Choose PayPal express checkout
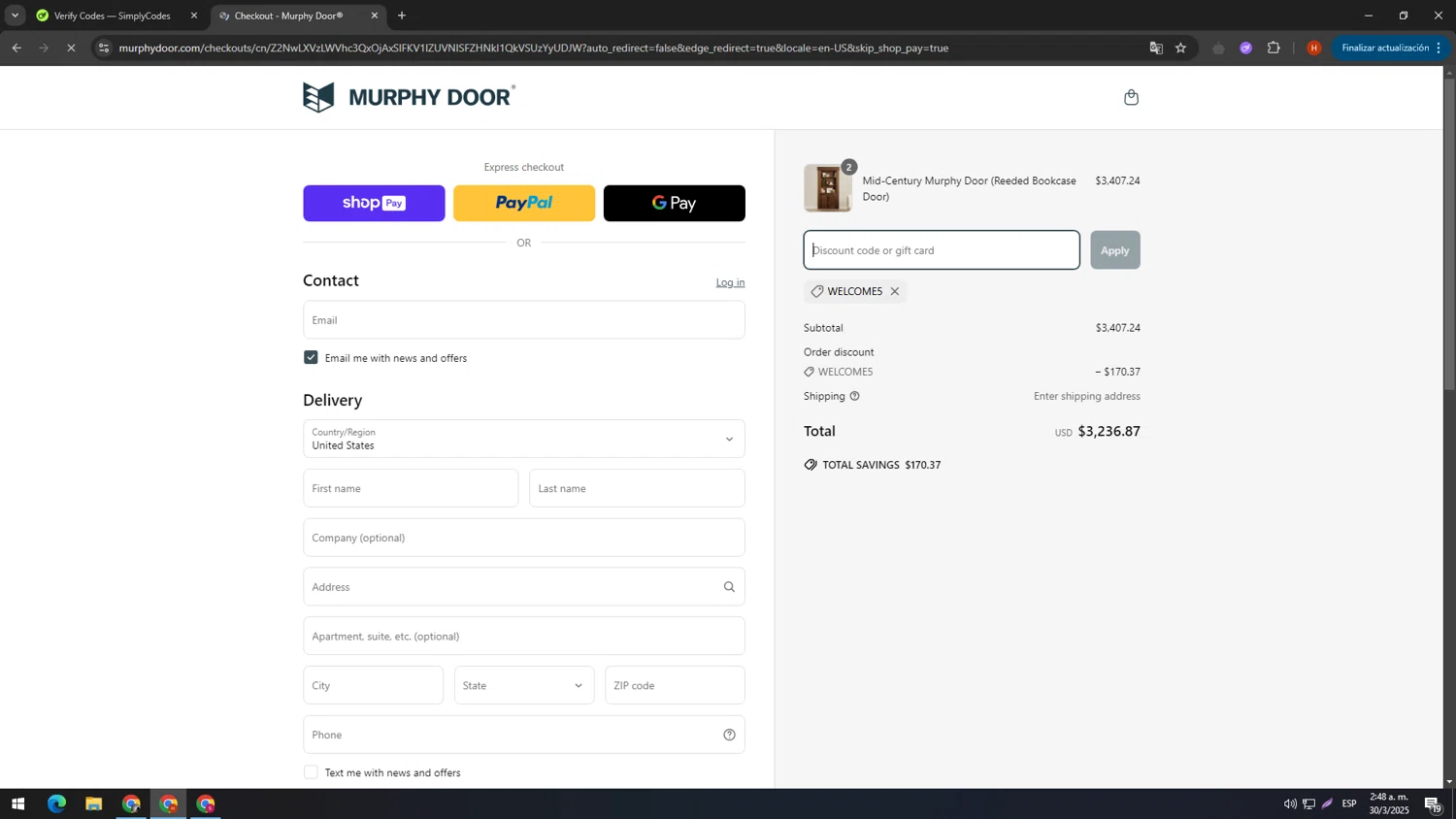 pyautogui.click(x=524, y=203)
